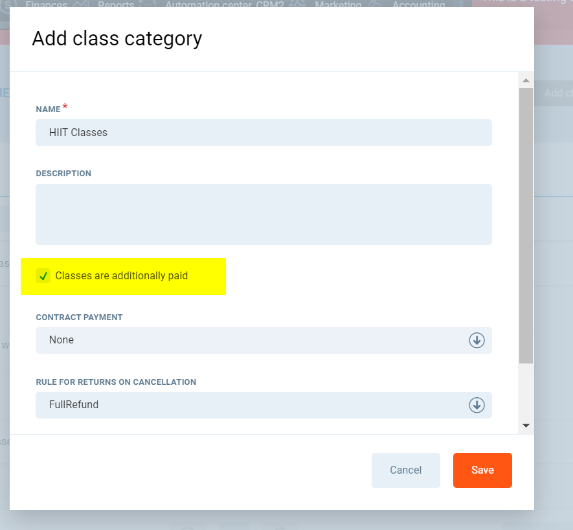
Task: Open the Accounting menu in top navigation
Action: pos(418,5)
